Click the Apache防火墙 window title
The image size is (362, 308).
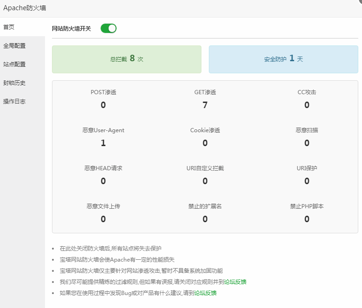(25, 8)
